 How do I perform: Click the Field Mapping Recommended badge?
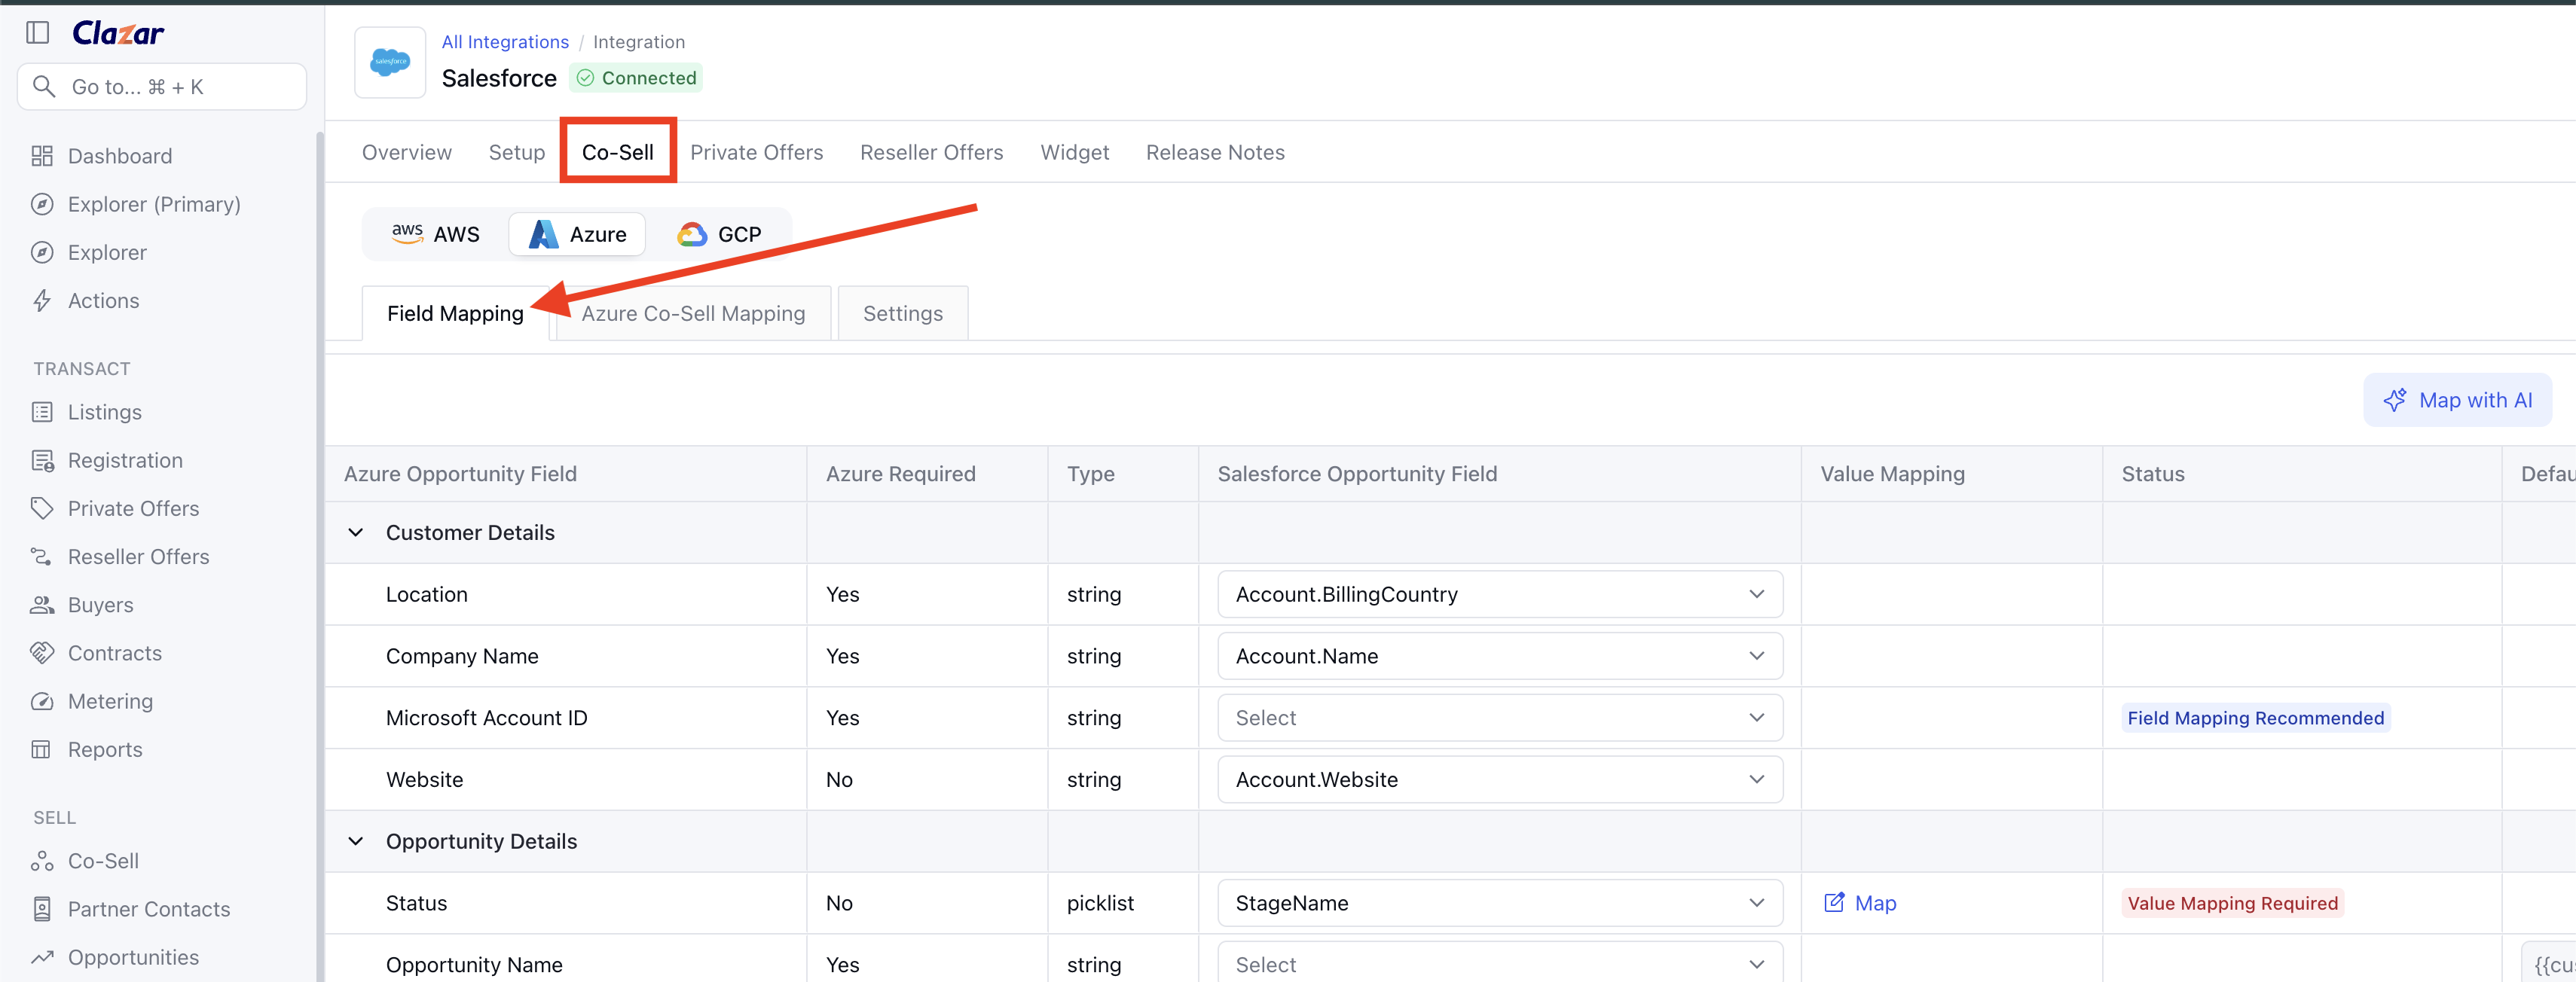(x=2256, y=718)
